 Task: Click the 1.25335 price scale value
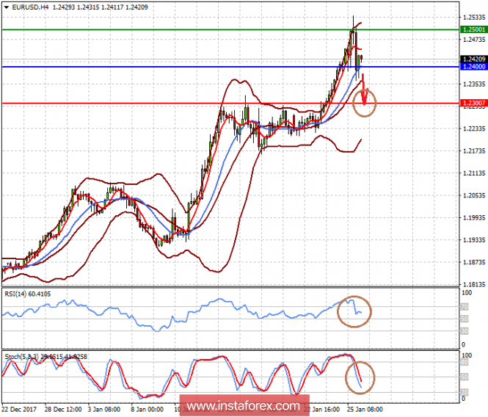point(474,17)
